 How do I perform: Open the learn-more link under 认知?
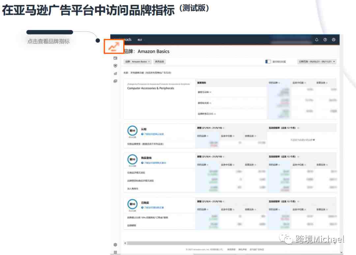(x=154, y=134)
